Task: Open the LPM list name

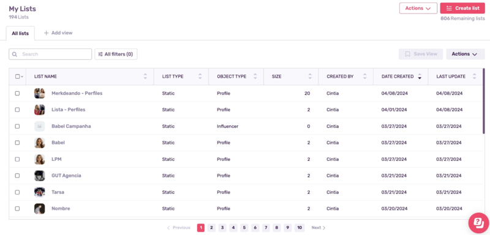Action: 56,159
